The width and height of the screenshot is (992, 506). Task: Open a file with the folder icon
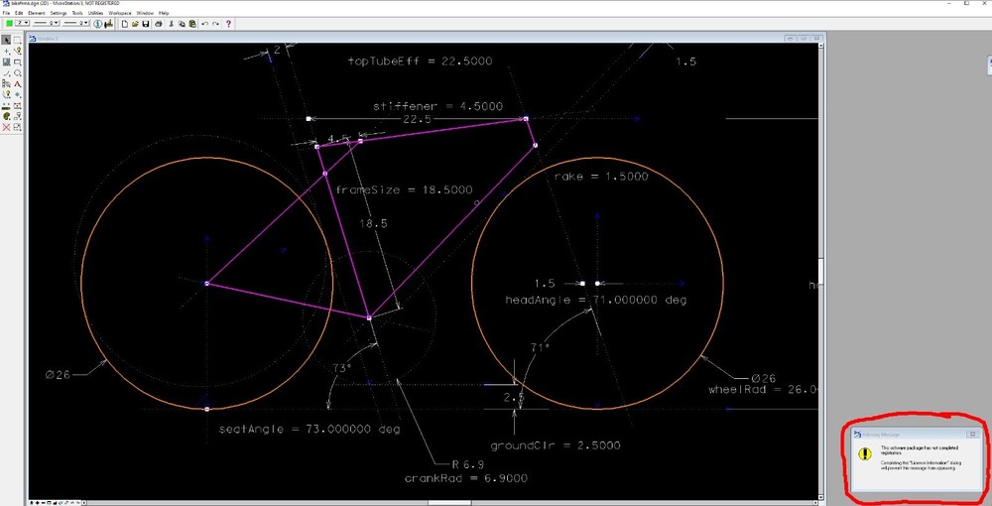[x=134, y=23]
